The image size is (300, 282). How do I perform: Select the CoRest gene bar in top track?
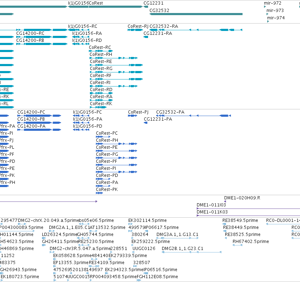click(x=116, y=7)
